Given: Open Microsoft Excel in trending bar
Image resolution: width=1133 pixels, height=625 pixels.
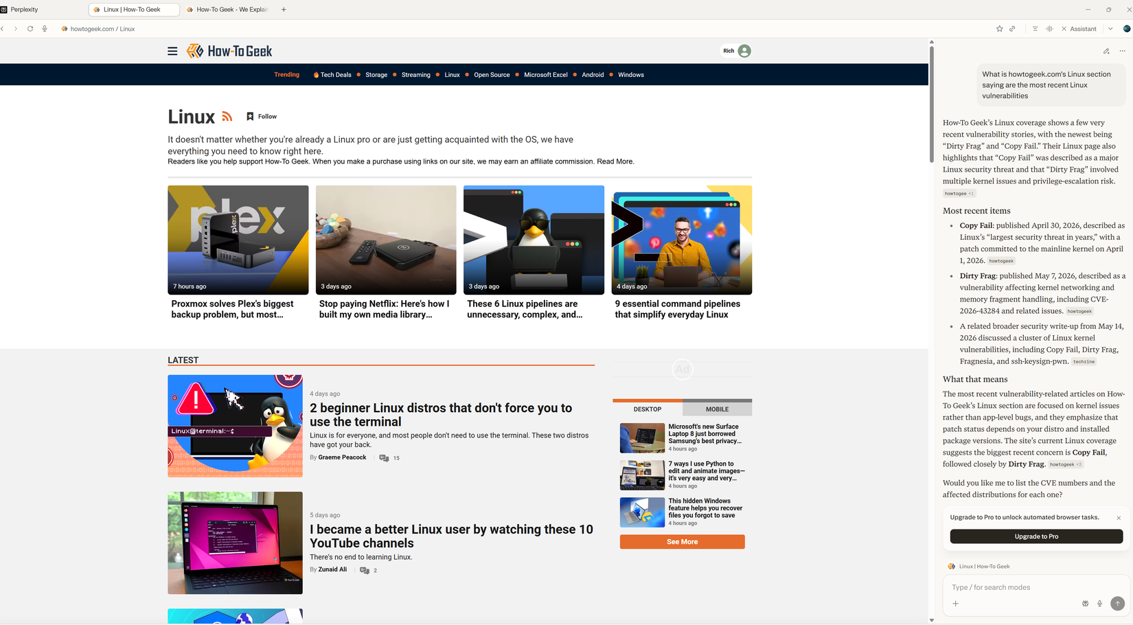Looking at the screenshot, I should coord(546,75).
